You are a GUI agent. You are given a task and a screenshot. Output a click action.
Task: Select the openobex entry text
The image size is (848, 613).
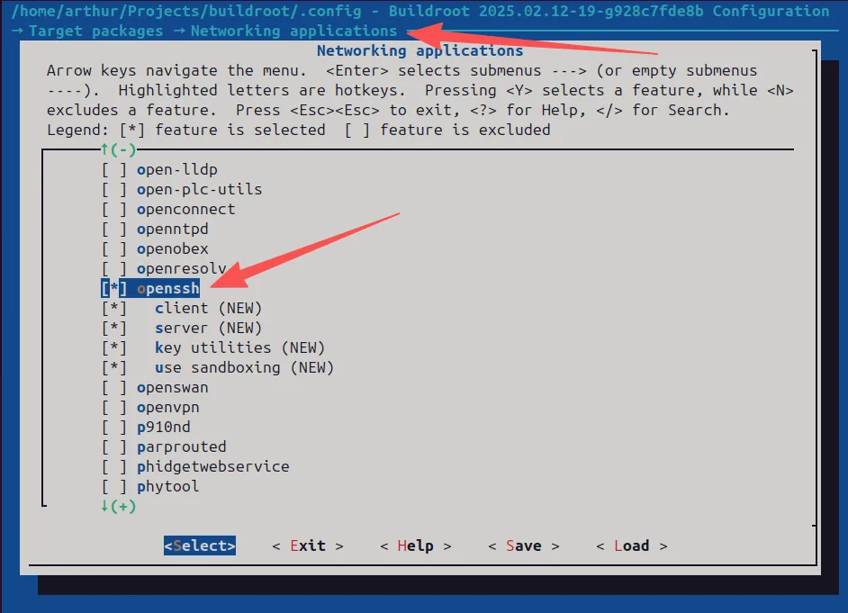pyautogui.click(x=172, y=249)
